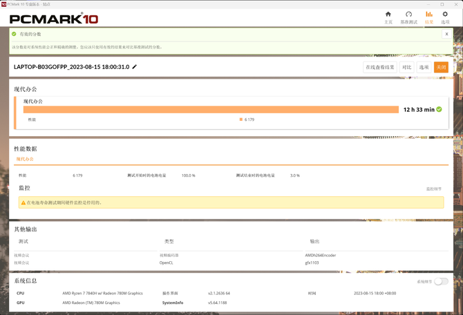Open the 监控细节 link
This screenshot has height=315, width=463.
(433, 189)
